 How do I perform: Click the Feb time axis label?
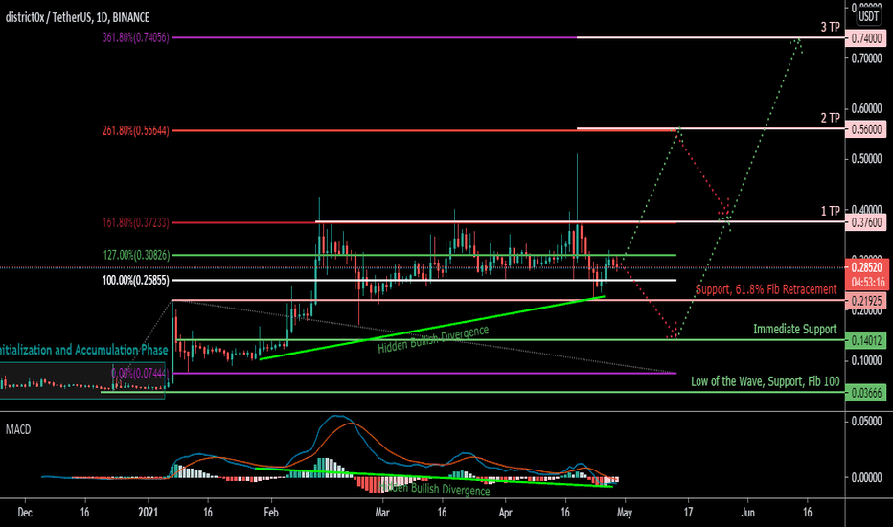(x=270, y=513)
